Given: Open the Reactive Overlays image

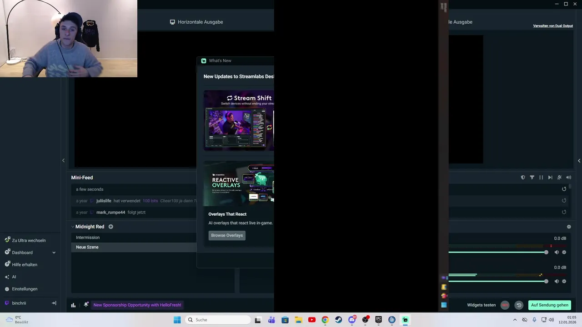Looking at the screenshot, I should (x=239, y=183).
